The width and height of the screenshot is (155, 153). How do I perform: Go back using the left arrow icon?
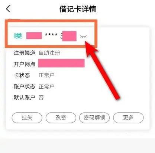pos(8,9)
